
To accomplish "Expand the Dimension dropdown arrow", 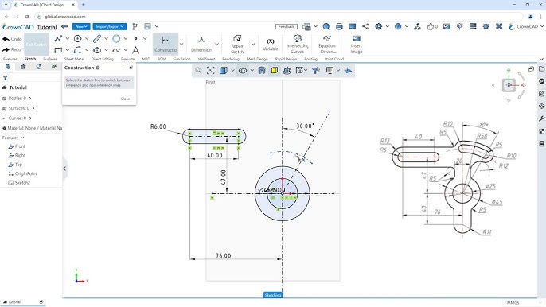I will [x=217, y=45].
